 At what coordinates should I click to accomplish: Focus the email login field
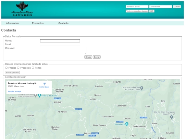137,7
